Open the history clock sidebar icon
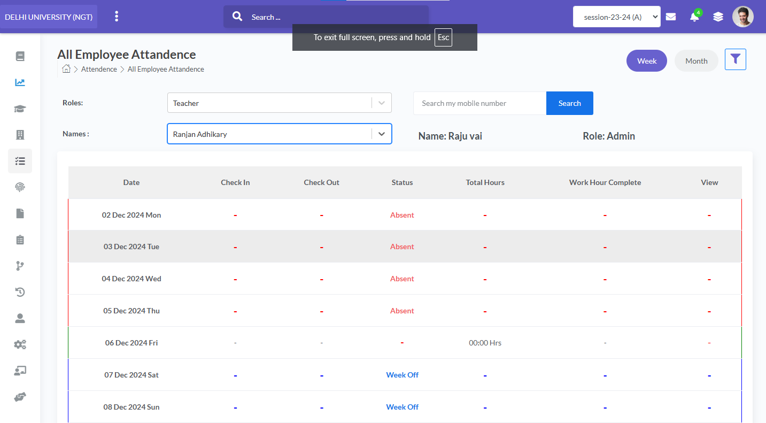Image resolution: width=766 pixels, height=423 pixels. click(20, 292)
